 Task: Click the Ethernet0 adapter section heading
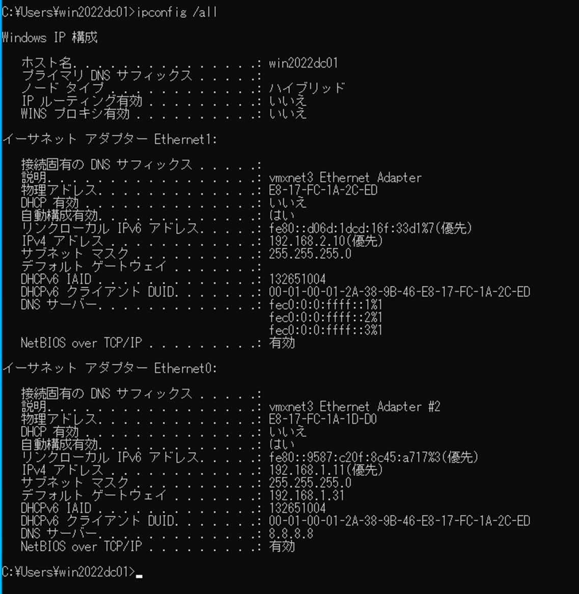click(x=109, y=368)
